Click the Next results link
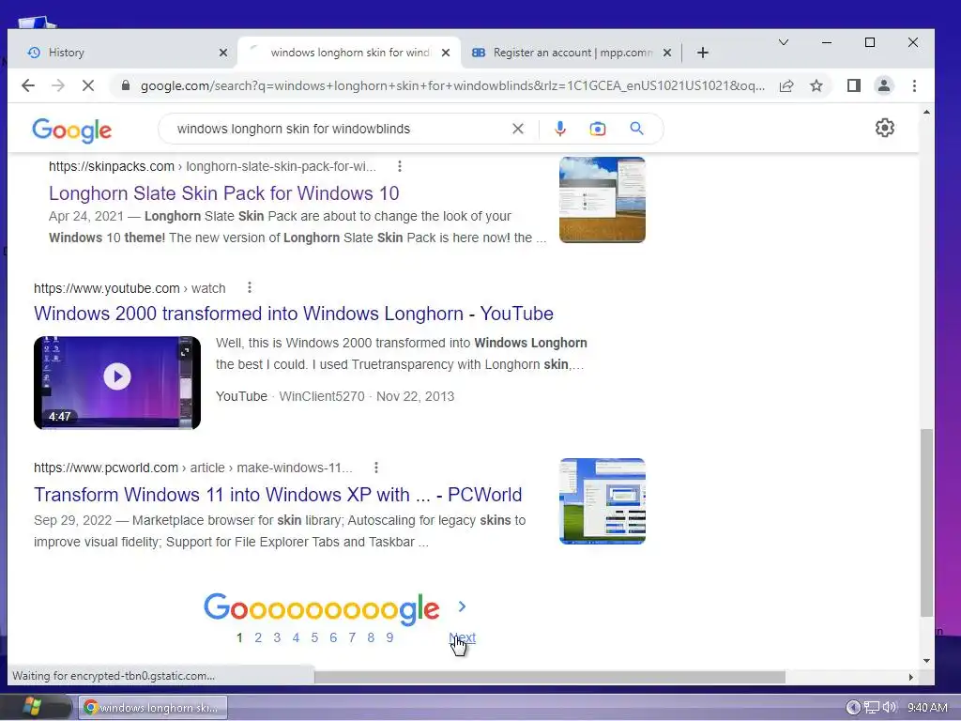The width and height of the screenshot is (961, 721). pyautogui.click(x=462, y=637)
